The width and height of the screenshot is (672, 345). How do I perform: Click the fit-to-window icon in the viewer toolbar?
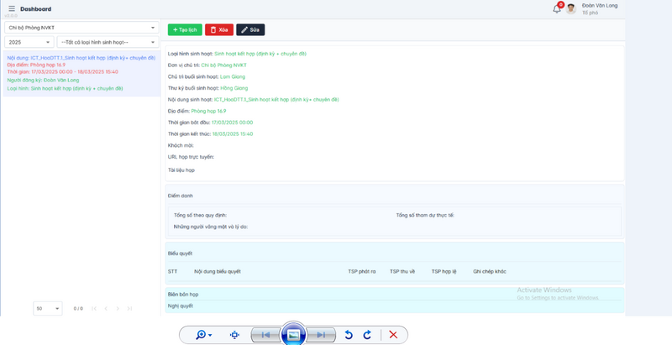pos(234,335)
